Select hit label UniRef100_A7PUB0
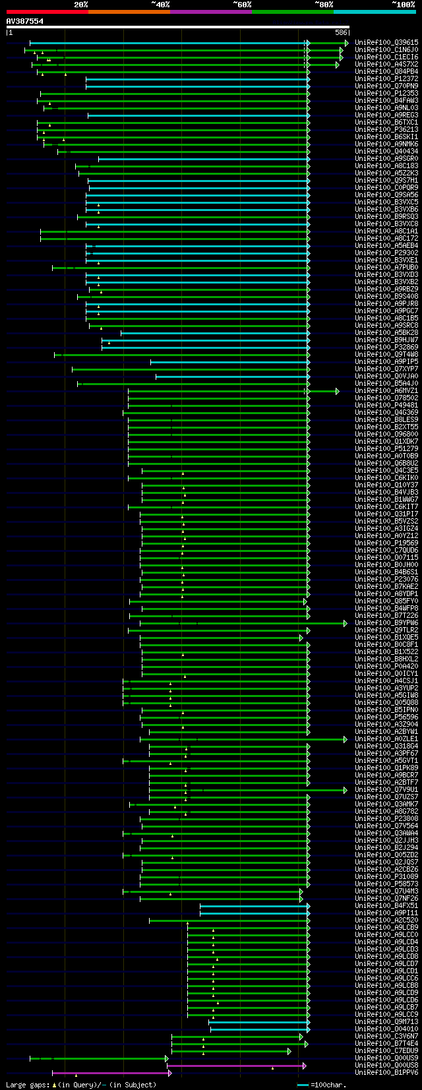Screen dimensions: 422x1090 [x=386, y=267]
